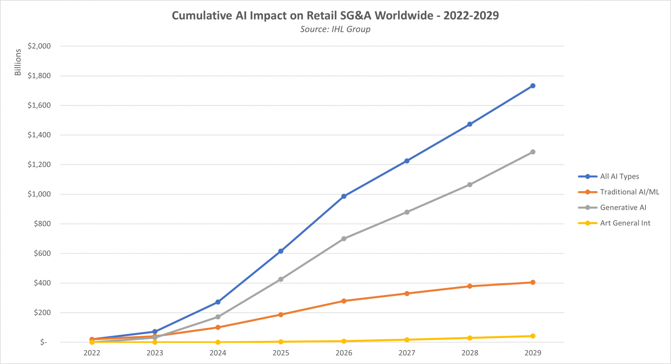Click the $1,000 y-axis label
671x364 pixels.
[39, 194]
